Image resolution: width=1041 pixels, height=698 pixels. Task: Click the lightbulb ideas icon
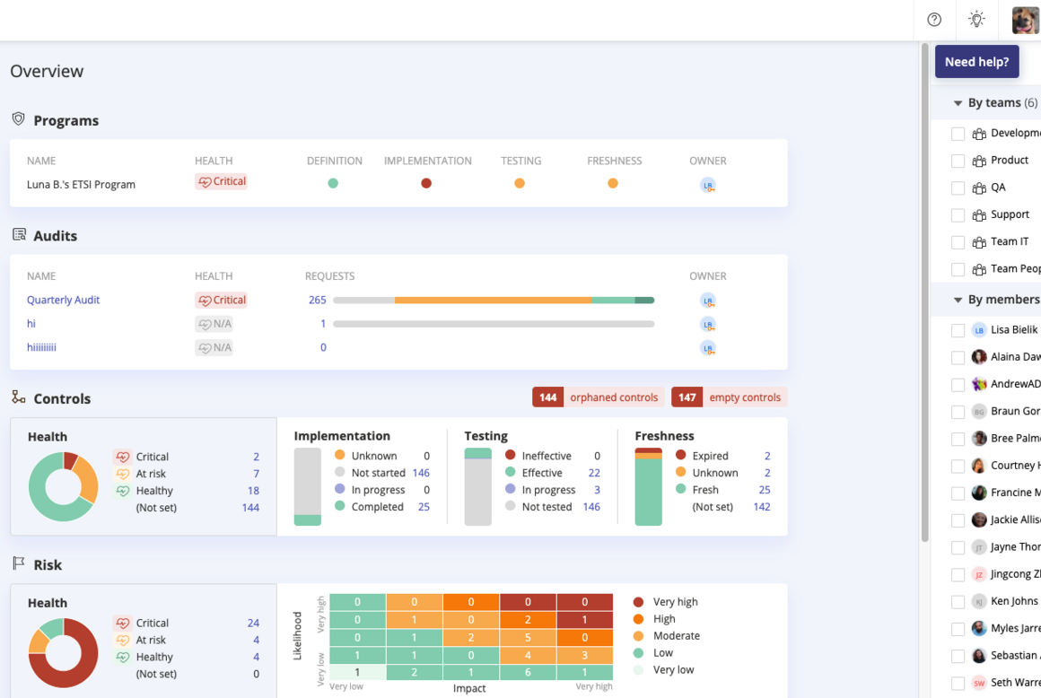pyautogui.click(x=976, y=19)
